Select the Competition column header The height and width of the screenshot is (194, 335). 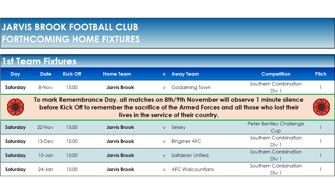tap(276, 74)
